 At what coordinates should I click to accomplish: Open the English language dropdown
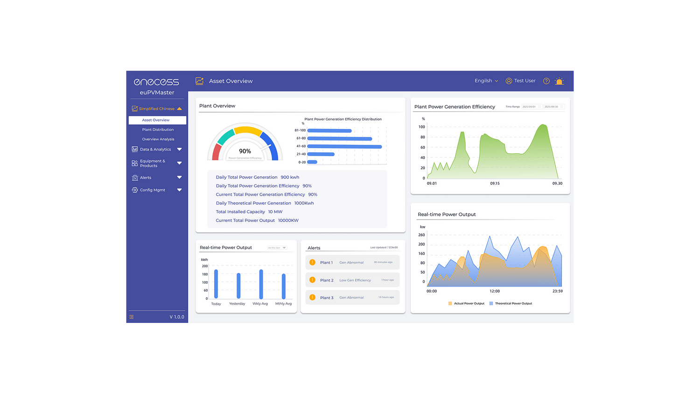[x=486, y=81]
